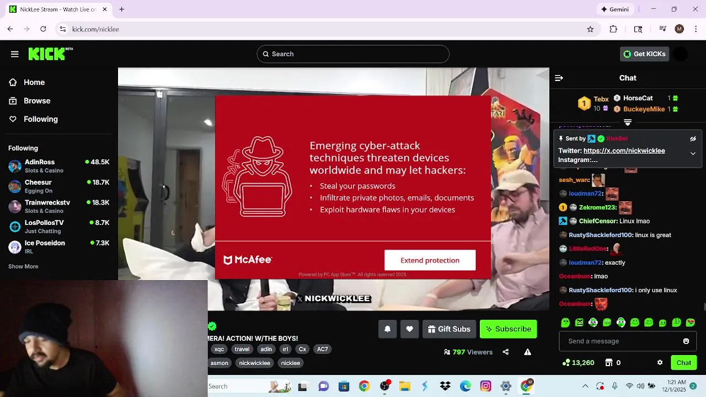This screenshot has height=397, width=706.
Task: View site information icon in address bar
Action: click(x=63, y=29)
